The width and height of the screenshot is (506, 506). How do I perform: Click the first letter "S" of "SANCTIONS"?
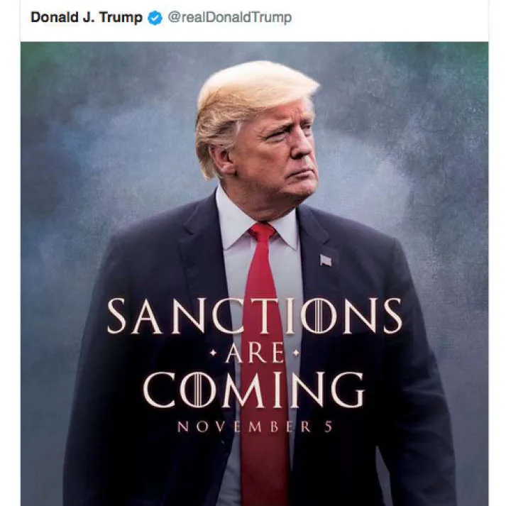118,316
